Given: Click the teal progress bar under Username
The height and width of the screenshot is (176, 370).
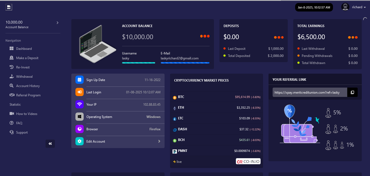Looking at the screenshot, I should coord(139,63).
